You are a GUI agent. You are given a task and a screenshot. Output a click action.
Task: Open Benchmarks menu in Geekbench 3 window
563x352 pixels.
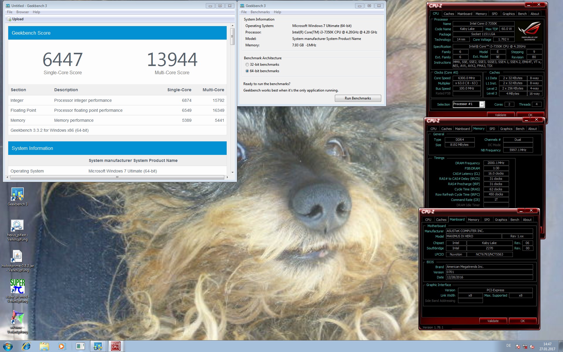[260, 12]
